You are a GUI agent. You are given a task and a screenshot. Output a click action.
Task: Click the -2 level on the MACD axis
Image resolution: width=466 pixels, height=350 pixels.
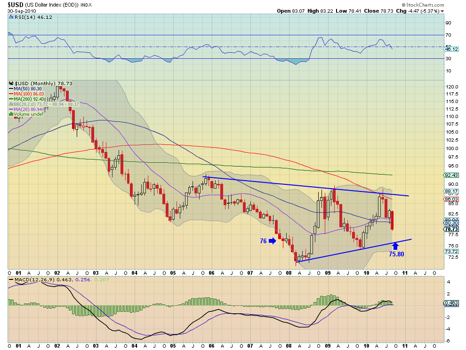[448, 318]
